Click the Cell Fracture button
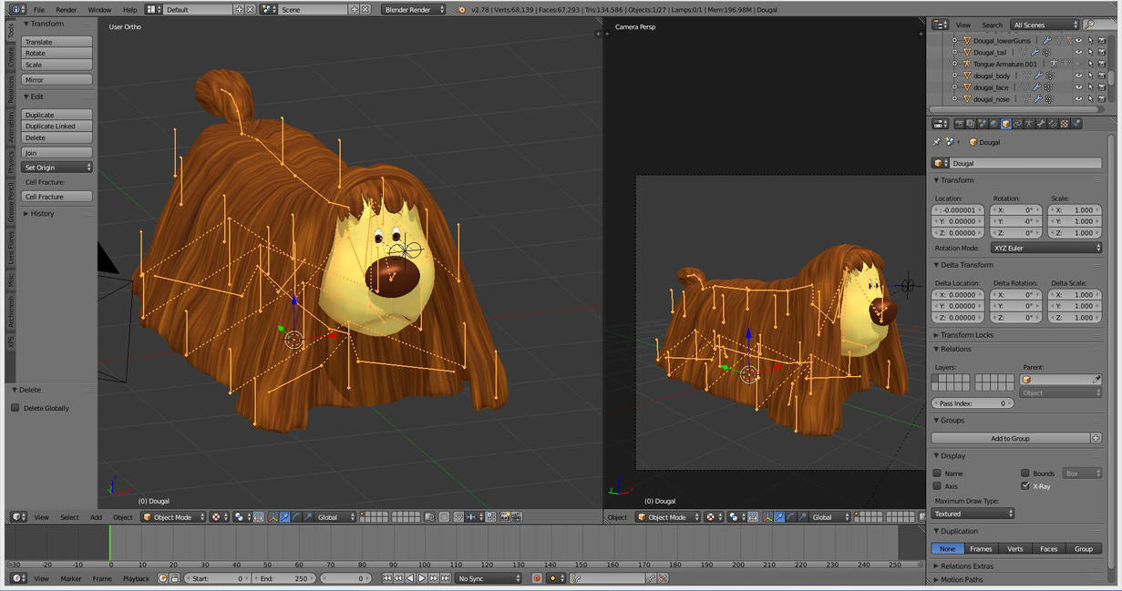 tap(57, 197)
